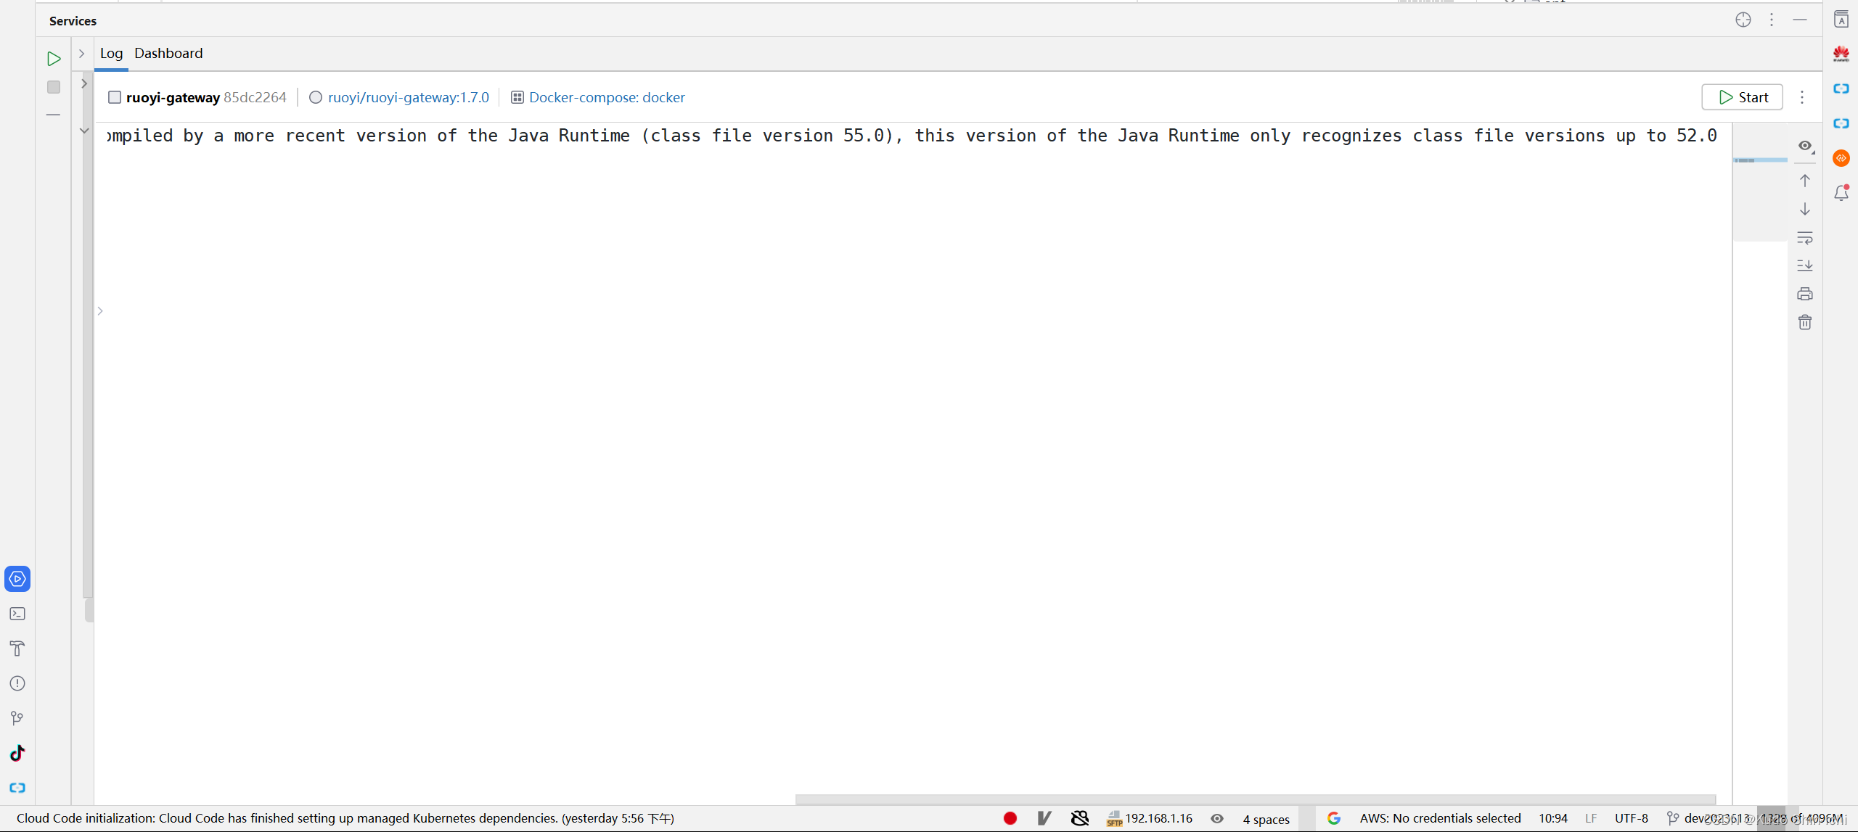Expand the right-pointing chevron beside ruoyi-gateway row
The image size is (1858, 832).
click(84, 83)
